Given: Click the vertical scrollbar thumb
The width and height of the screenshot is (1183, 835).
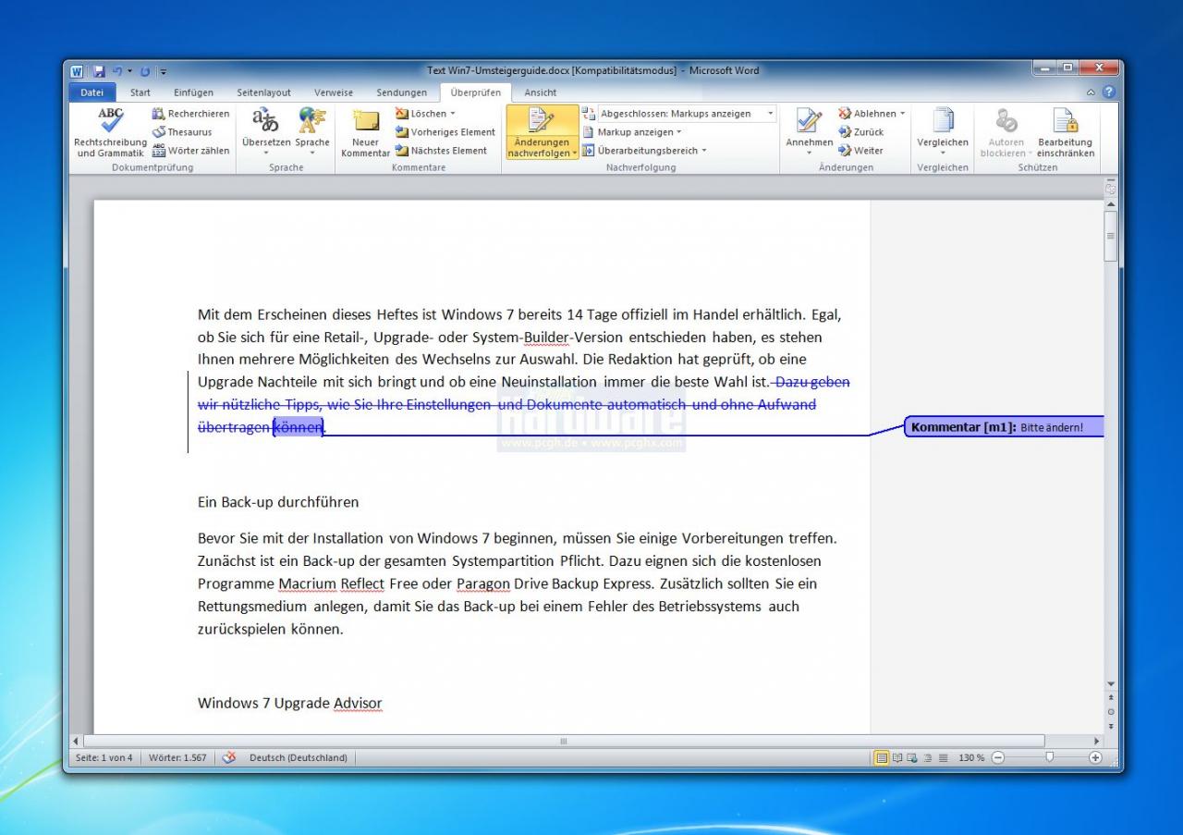Looking at the screenshot, I should click(1111, 237).
